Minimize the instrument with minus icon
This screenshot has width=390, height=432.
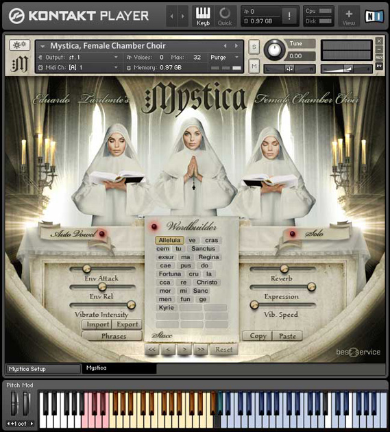click(380, 49)
